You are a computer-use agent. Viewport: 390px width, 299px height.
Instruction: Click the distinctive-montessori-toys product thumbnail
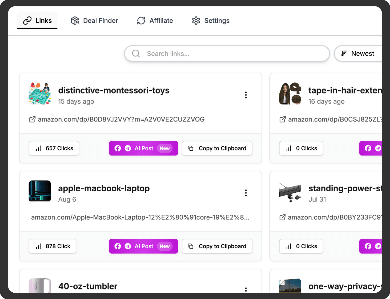40,94
